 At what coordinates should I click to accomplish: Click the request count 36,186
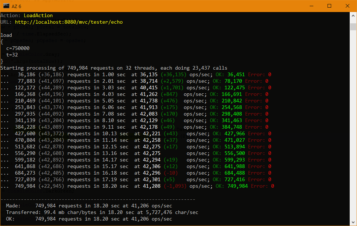tap(27, 75)
